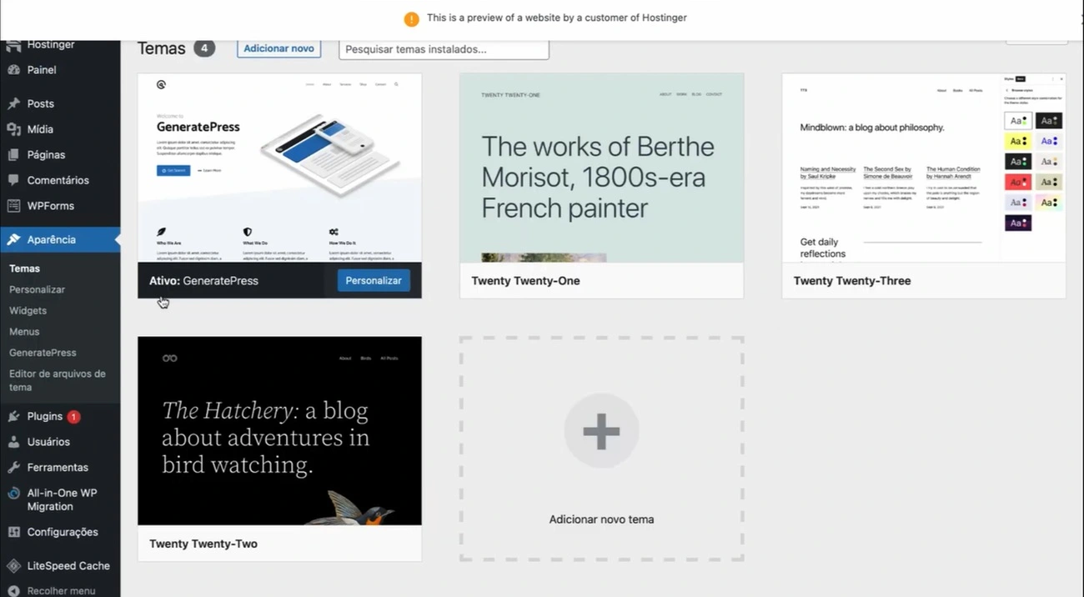The height and width of the screenshot is (597, 1084).
Task: Open Menus submenu link
Action: 24,332
